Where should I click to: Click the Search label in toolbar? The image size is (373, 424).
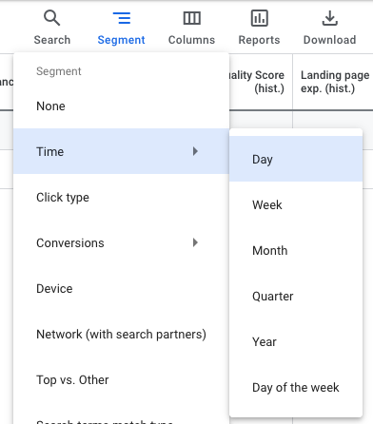point(52,40)
